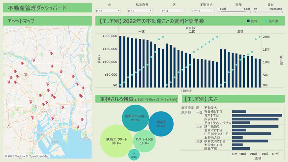
Task: Open the OpenStreetMap attribution link
Action: coord(39,156)
